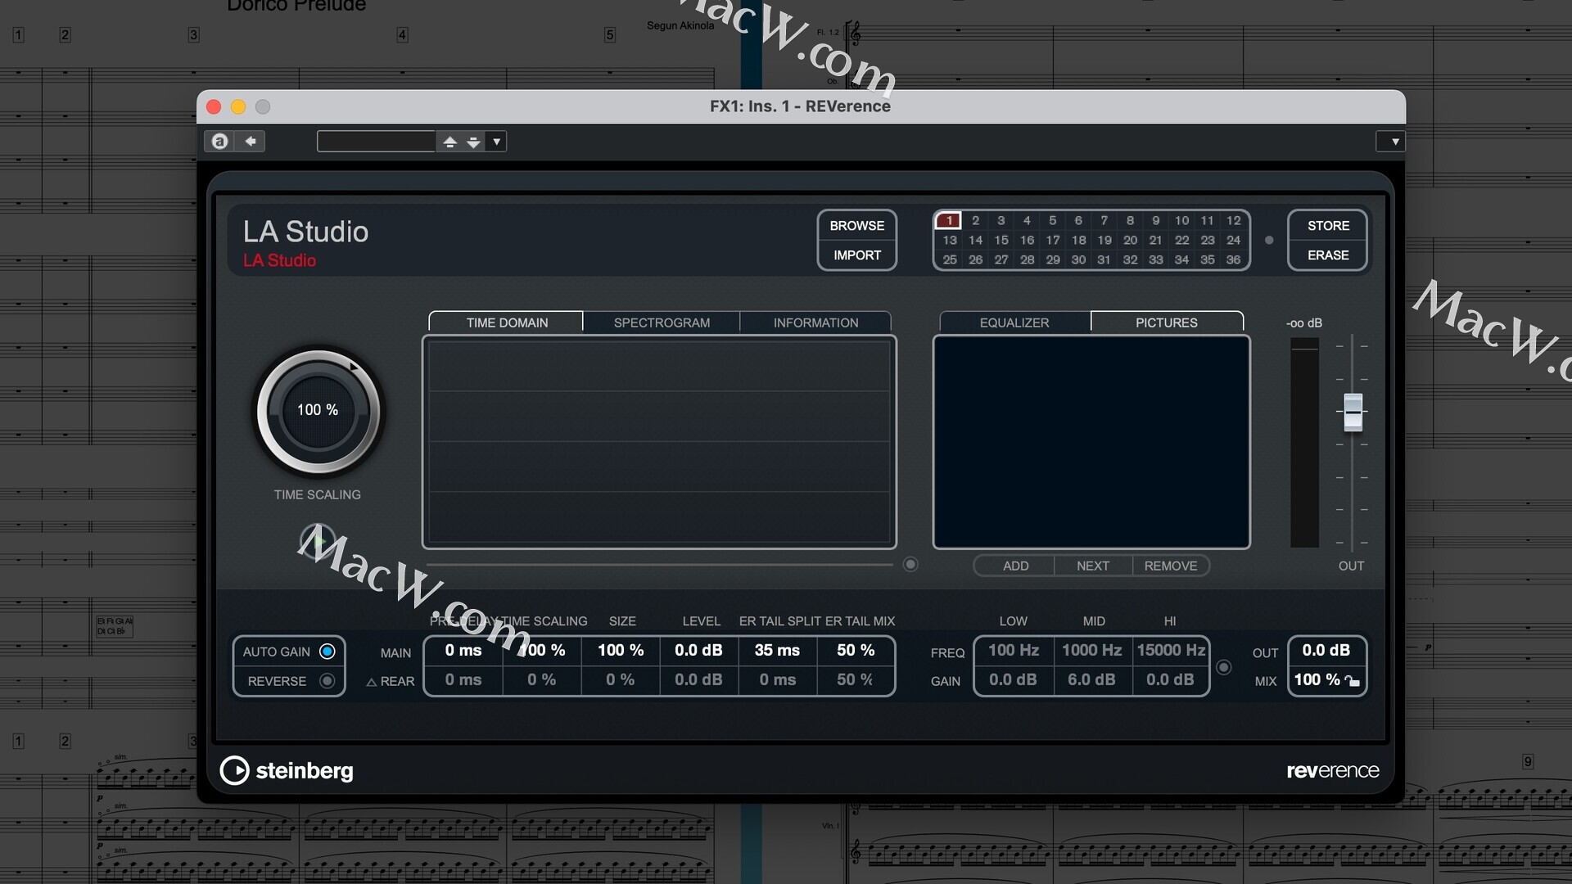
Task: Switch to PICTURES tab
Action: 1167,322
